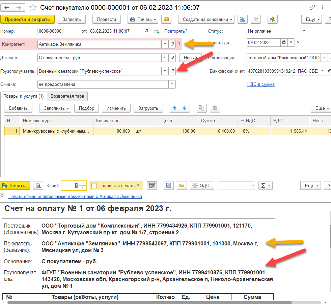331x306 pixels.
Task: Open calendar for the document date field
Action: tap(146, 31)
